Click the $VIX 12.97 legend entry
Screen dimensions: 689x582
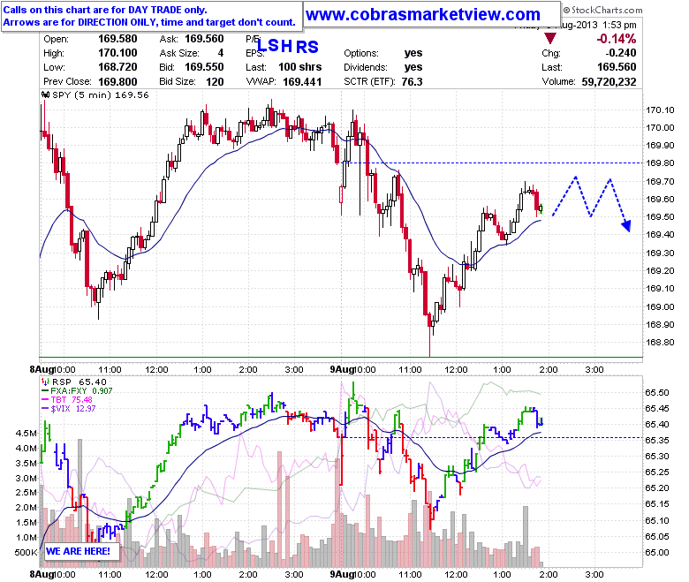pos(73,408)
